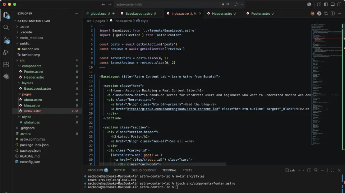Open the Source Control view with badge
This screenshot has width=345, height=193.
(6, 40)
